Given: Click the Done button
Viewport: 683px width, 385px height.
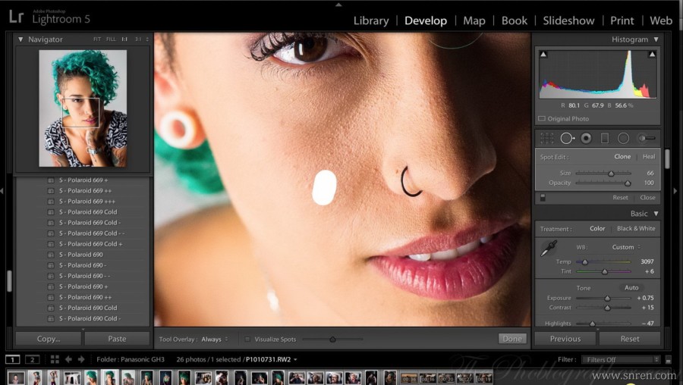Looking at the screenshot, I should pyautogui.click(x=512, y=339).
